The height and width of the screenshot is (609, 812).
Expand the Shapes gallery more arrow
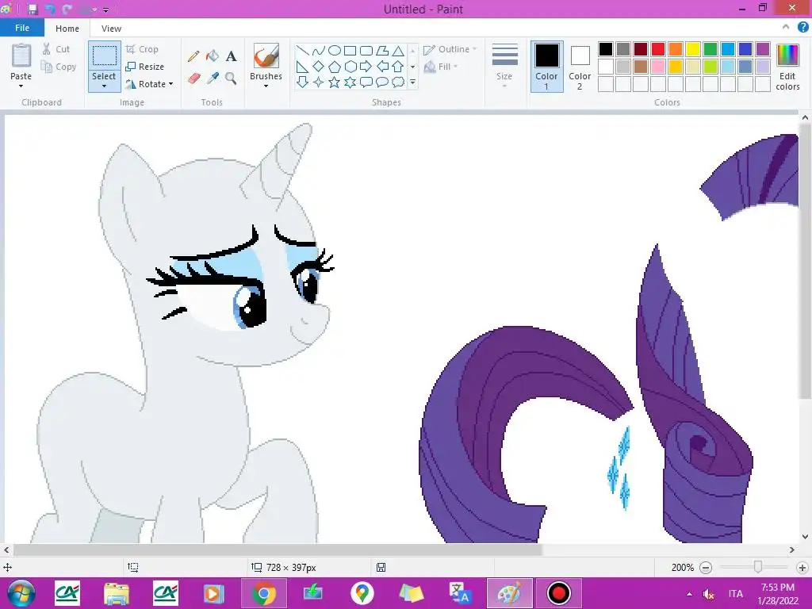412,82
